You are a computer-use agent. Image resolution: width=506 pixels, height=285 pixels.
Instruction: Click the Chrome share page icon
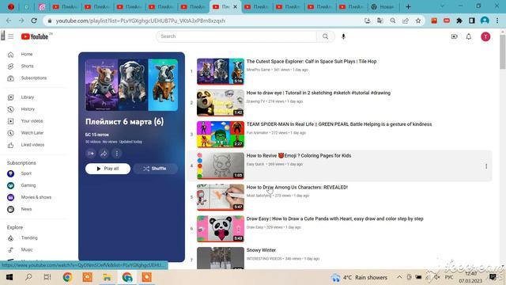(406, 21)
